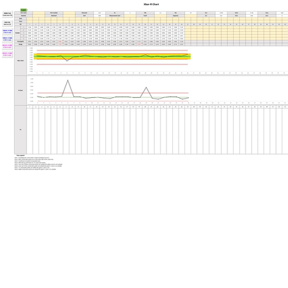Image resolution: width=288 pixels, height=288 pixels.
Task: Click the tallest spike in the R chart
Action: [68, 80]
